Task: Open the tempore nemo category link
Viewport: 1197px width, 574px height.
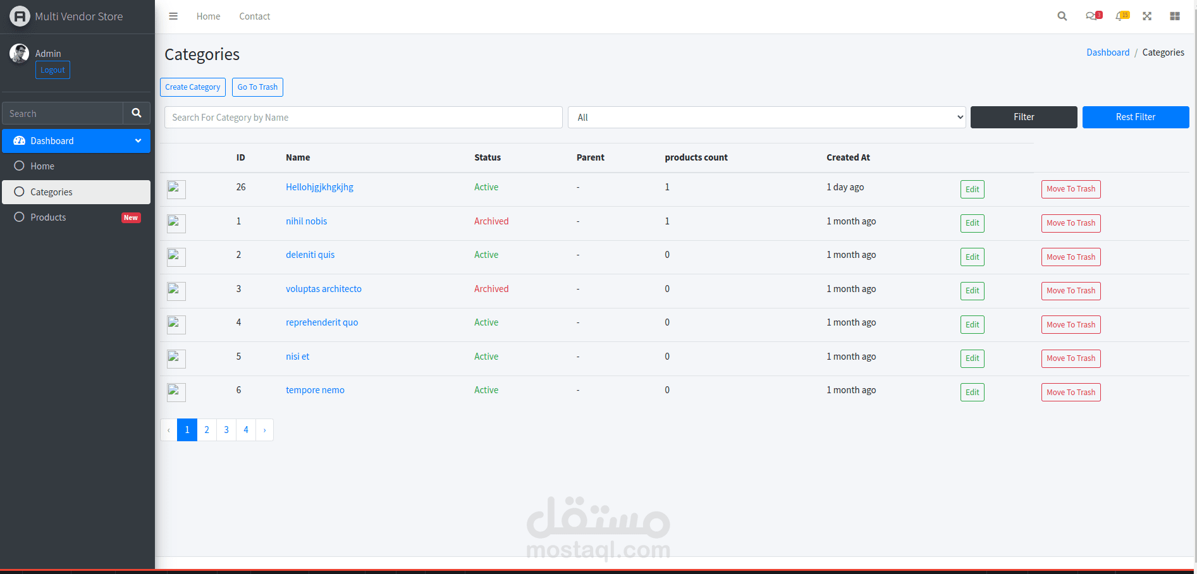Action: point(315,390)
